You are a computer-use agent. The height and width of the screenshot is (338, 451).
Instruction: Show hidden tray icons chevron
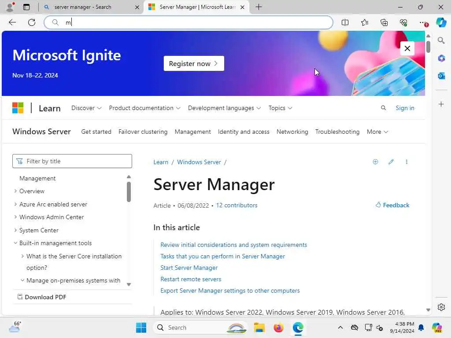point(340,327)
